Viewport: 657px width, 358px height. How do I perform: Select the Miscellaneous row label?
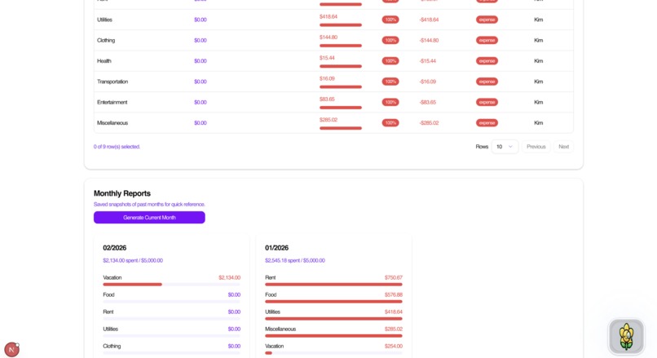112,123
